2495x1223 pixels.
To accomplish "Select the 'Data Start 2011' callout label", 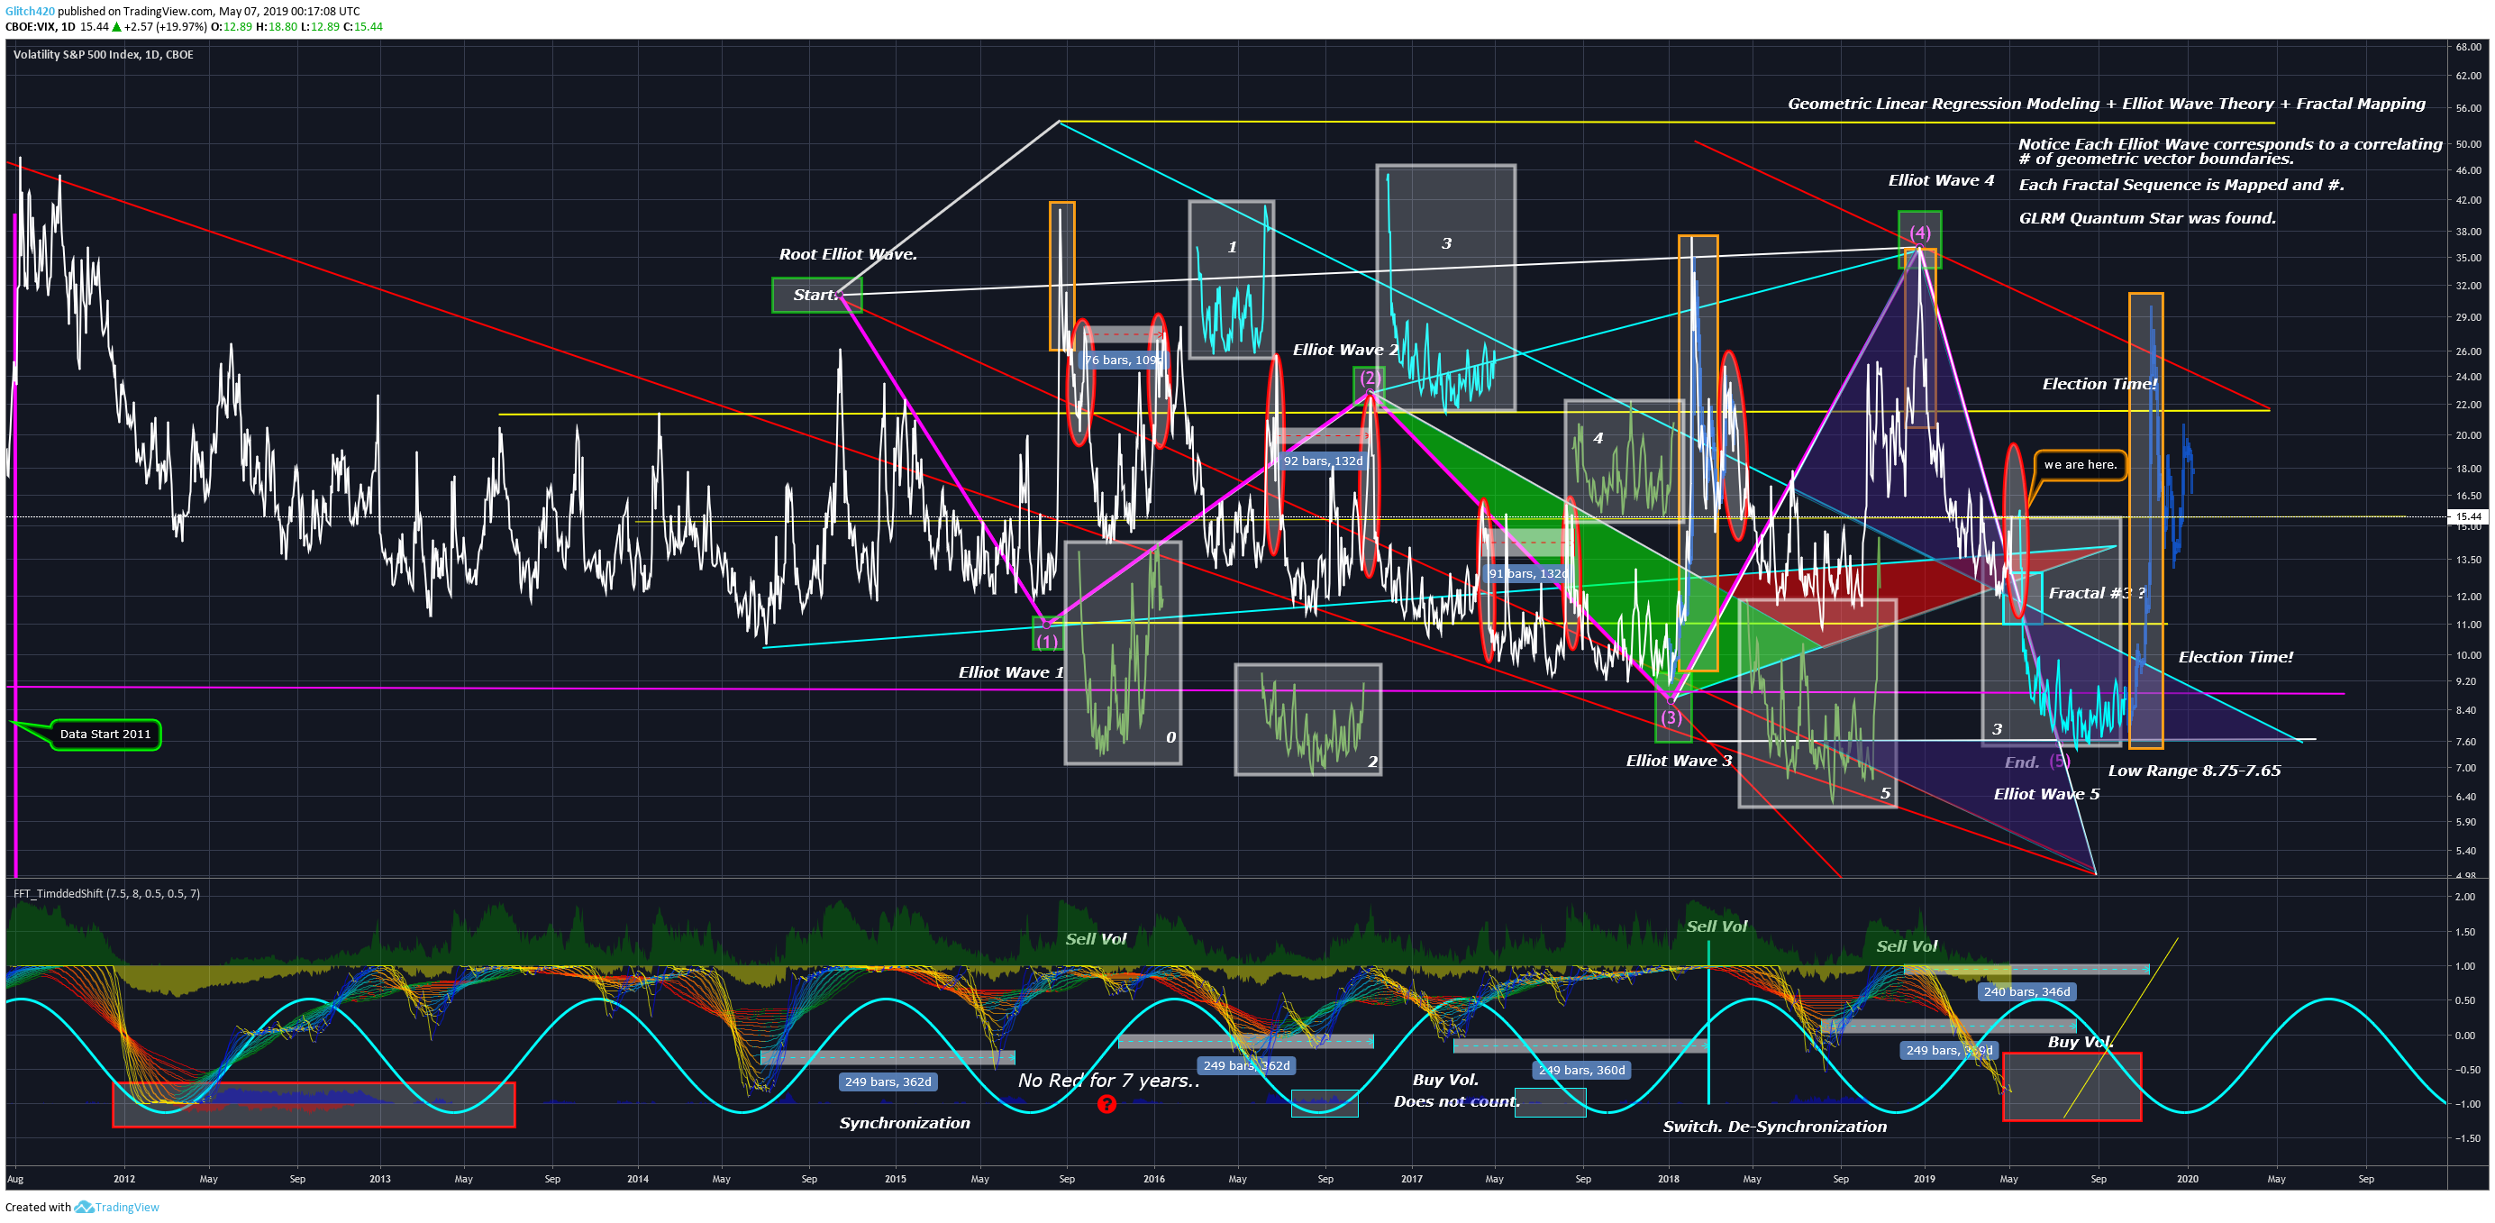I will pos(105,734).
